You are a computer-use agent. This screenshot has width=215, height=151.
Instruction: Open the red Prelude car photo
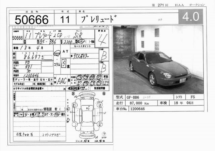click(x=158, y=59)
